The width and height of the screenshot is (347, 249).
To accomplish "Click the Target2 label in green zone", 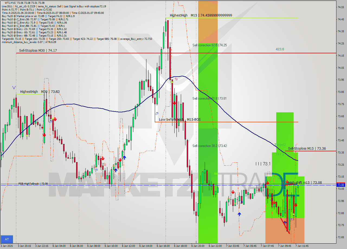I will click(x=280, y=145).
